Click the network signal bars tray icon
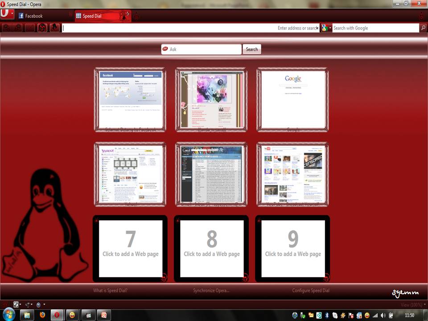The height and width of the screenshot is (321, 428). coord(375,316)
